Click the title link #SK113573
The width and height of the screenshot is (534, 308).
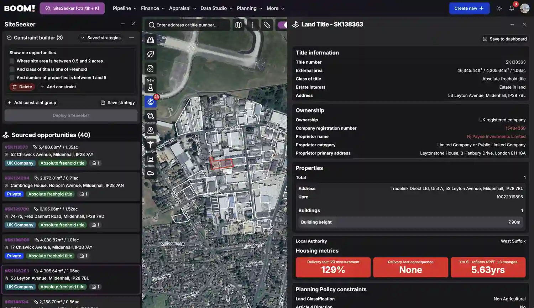coord(16,147)
